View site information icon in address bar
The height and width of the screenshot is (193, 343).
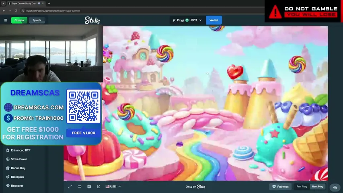pos(23,10)
